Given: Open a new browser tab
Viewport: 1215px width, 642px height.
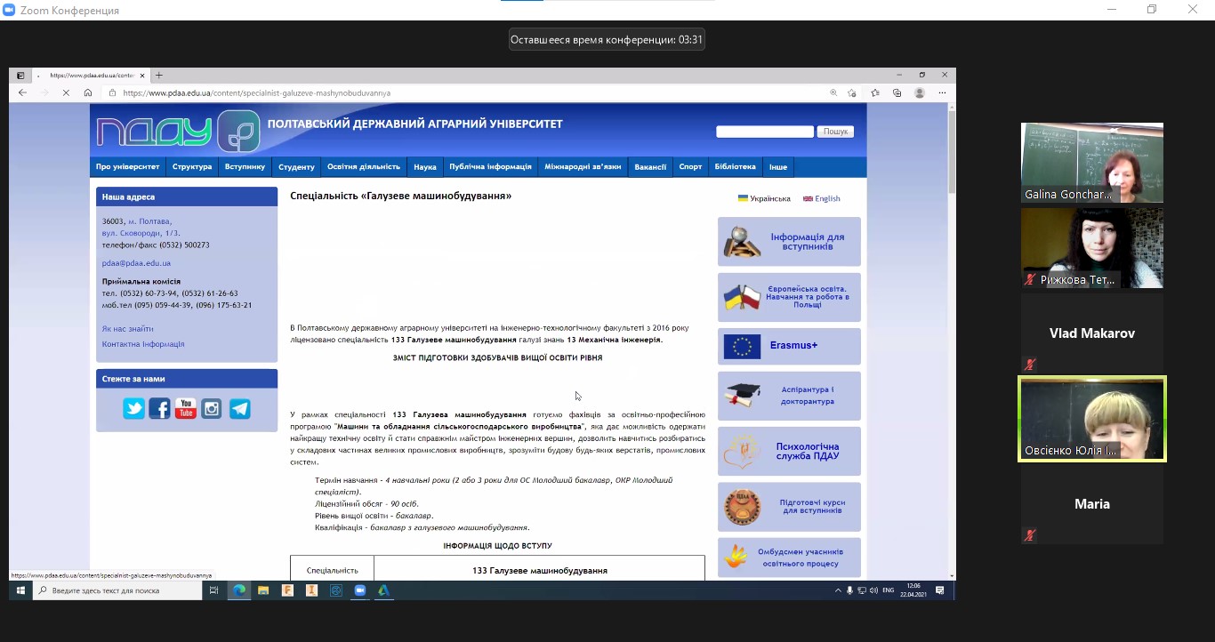Looking at the screenshot, I should (159, 76).
